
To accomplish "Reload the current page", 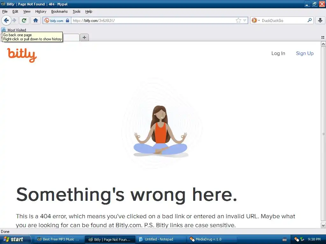I will (24, 20).
